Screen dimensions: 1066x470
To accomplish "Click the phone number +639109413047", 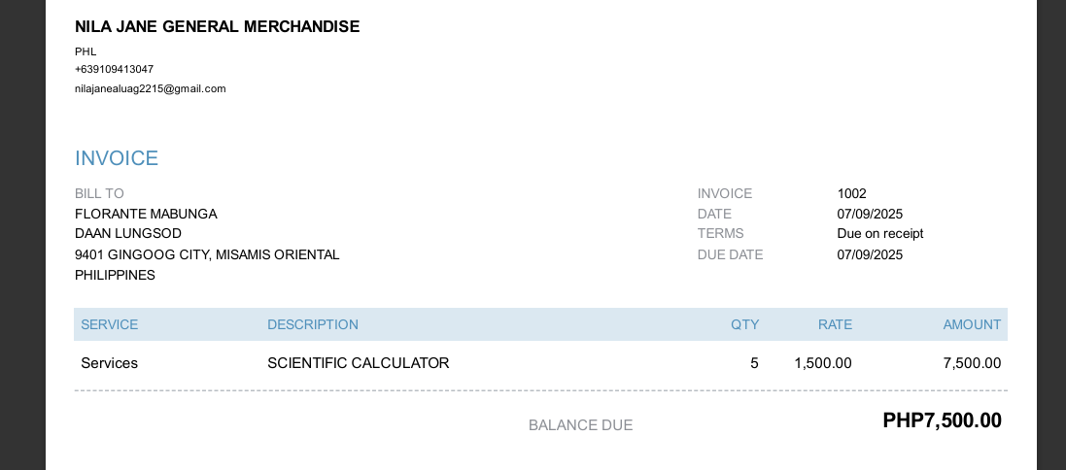I will 114,69.
